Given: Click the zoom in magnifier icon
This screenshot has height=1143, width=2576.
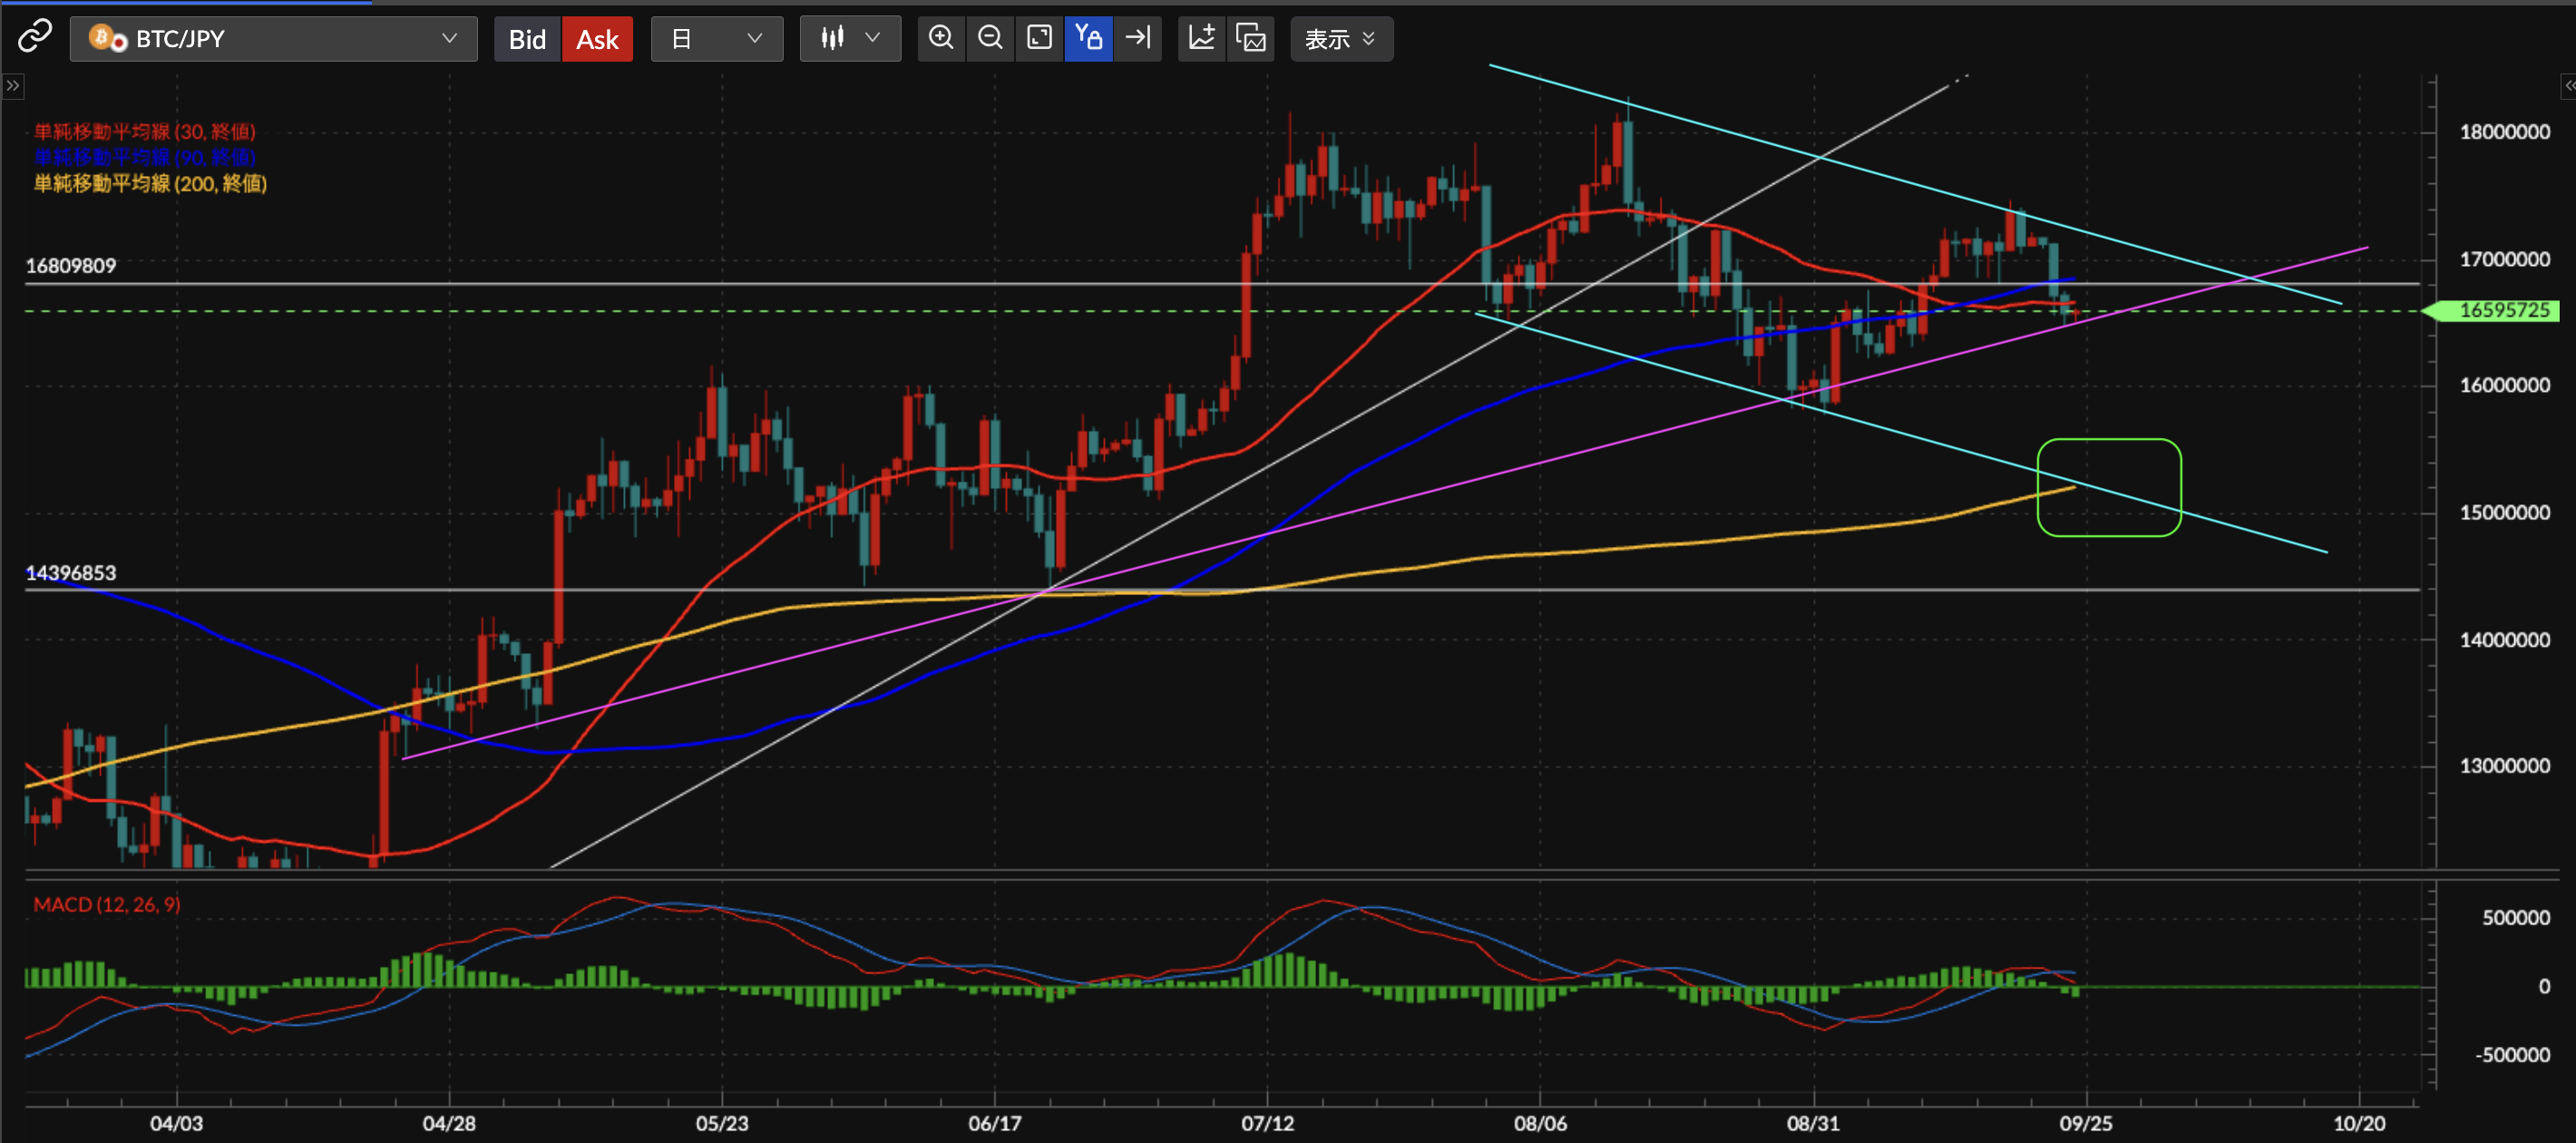Looking at the screenshot, I should click(x=940, y=38).
